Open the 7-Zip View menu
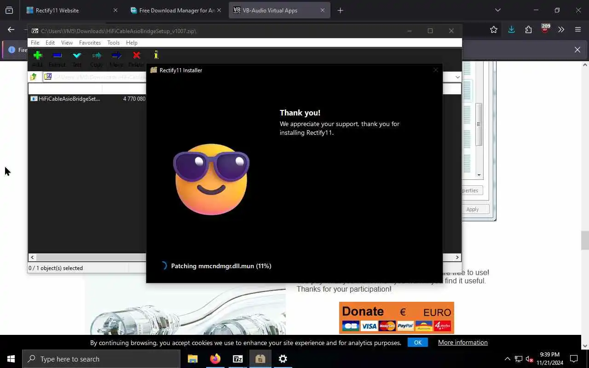 [x=67, y=43]
